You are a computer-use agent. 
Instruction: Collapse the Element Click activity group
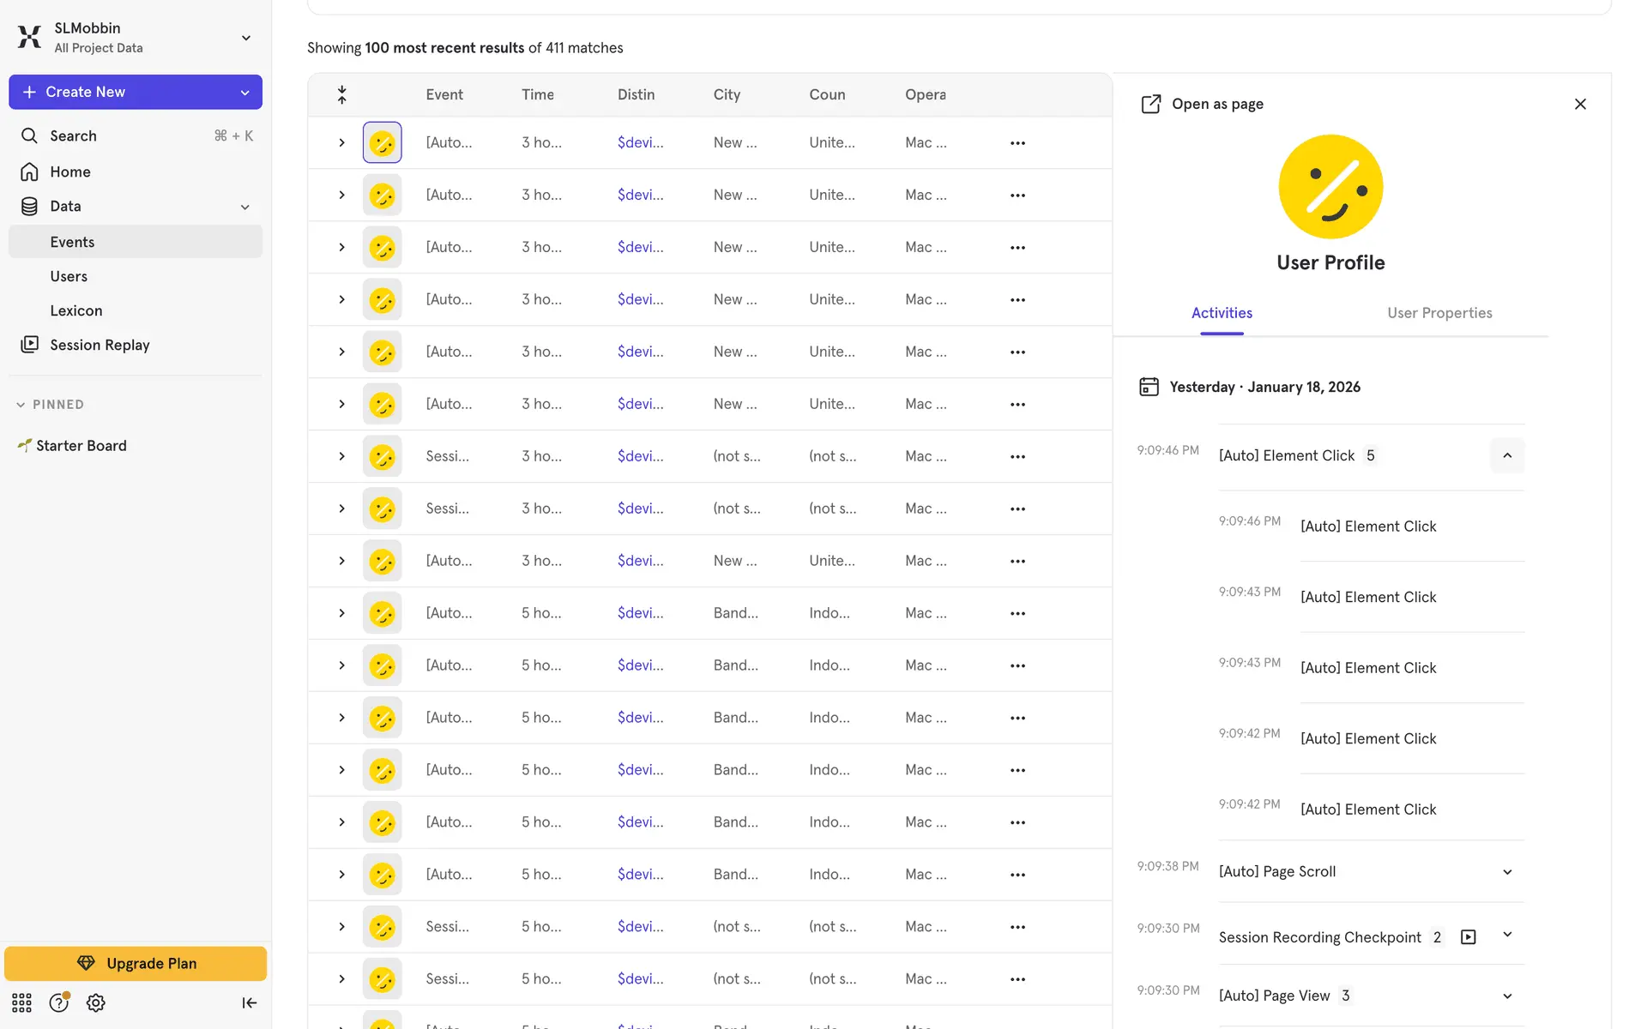coord(1507,455)
